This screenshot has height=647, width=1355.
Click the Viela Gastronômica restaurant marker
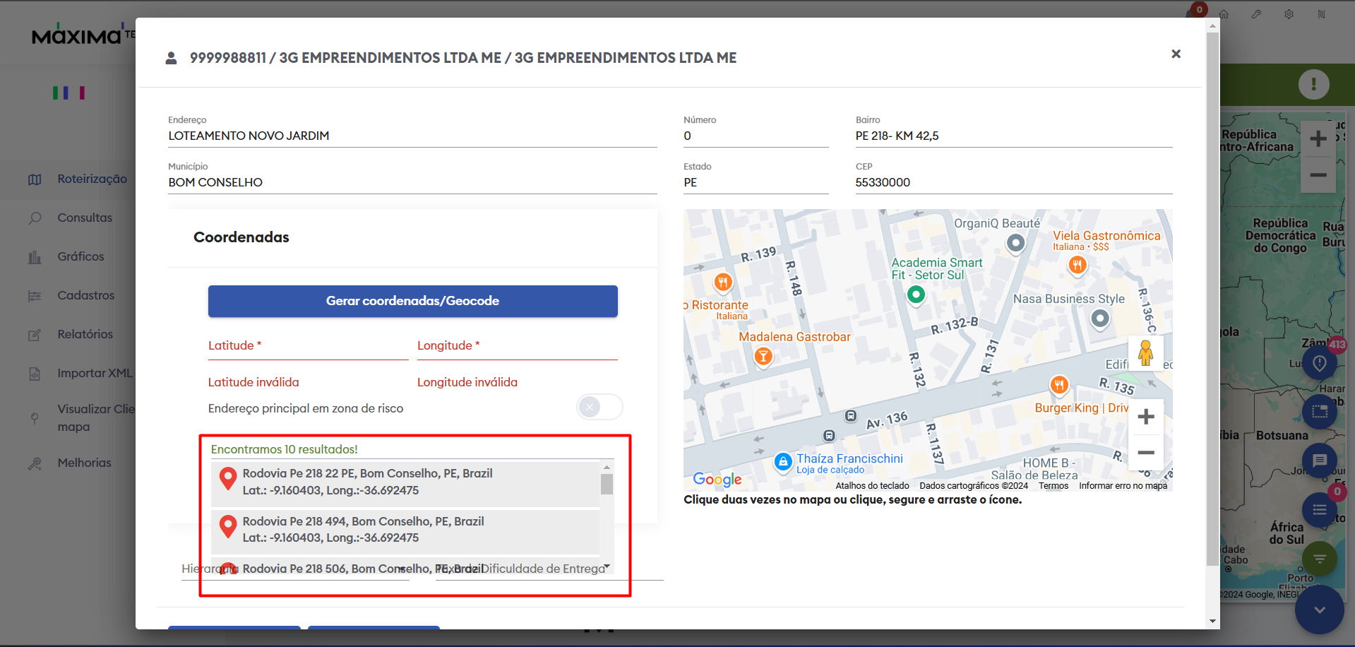click(1077, 265)
